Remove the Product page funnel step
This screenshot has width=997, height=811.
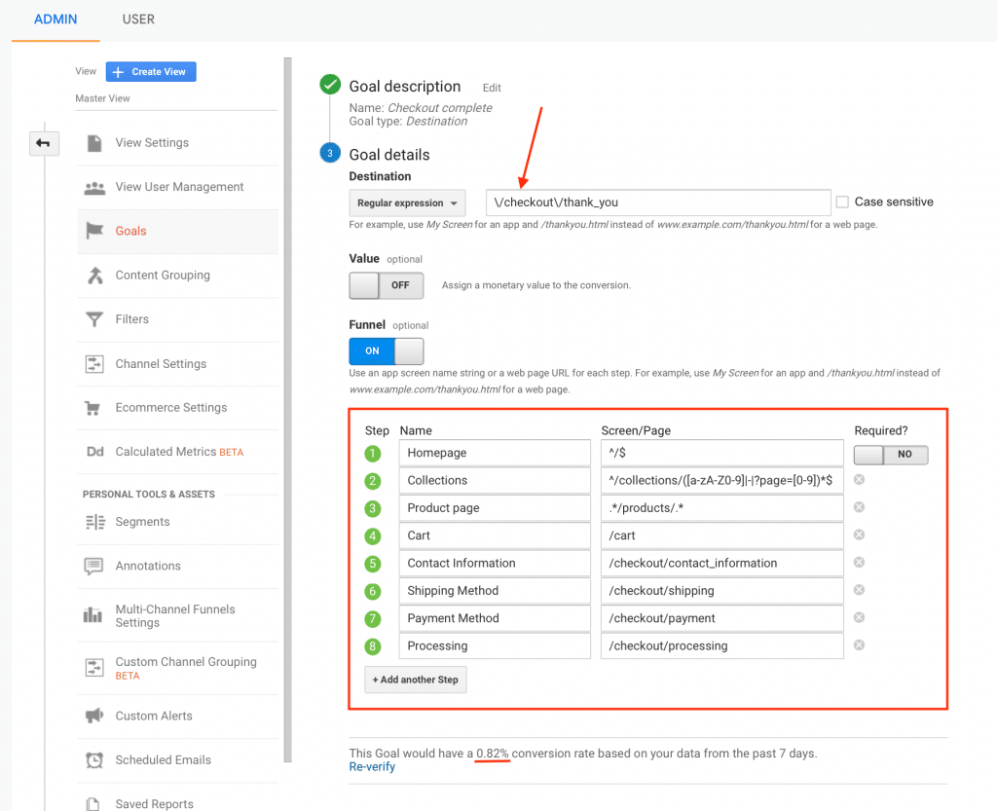point(859,507)
